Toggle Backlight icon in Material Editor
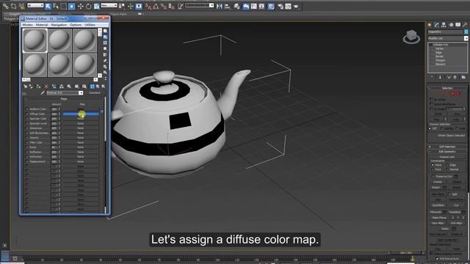The image size is (470, 264). tap(105, 37)
